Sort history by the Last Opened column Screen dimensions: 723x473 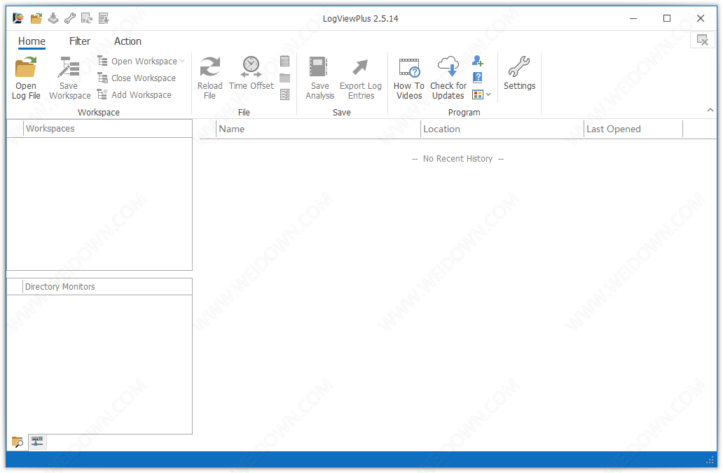point(633,129)
